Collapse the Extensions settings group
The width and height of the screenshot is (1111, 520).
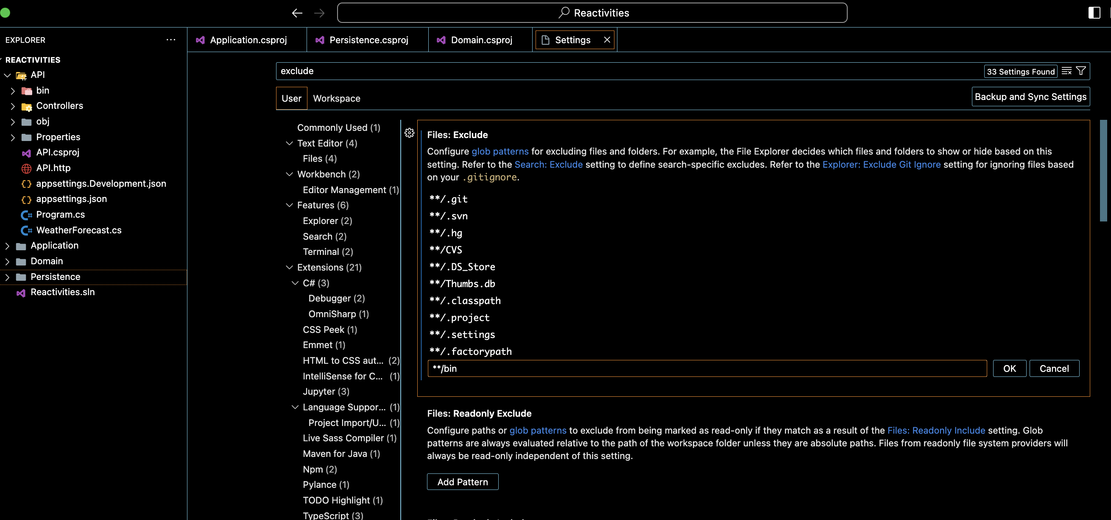click(289, 268)
